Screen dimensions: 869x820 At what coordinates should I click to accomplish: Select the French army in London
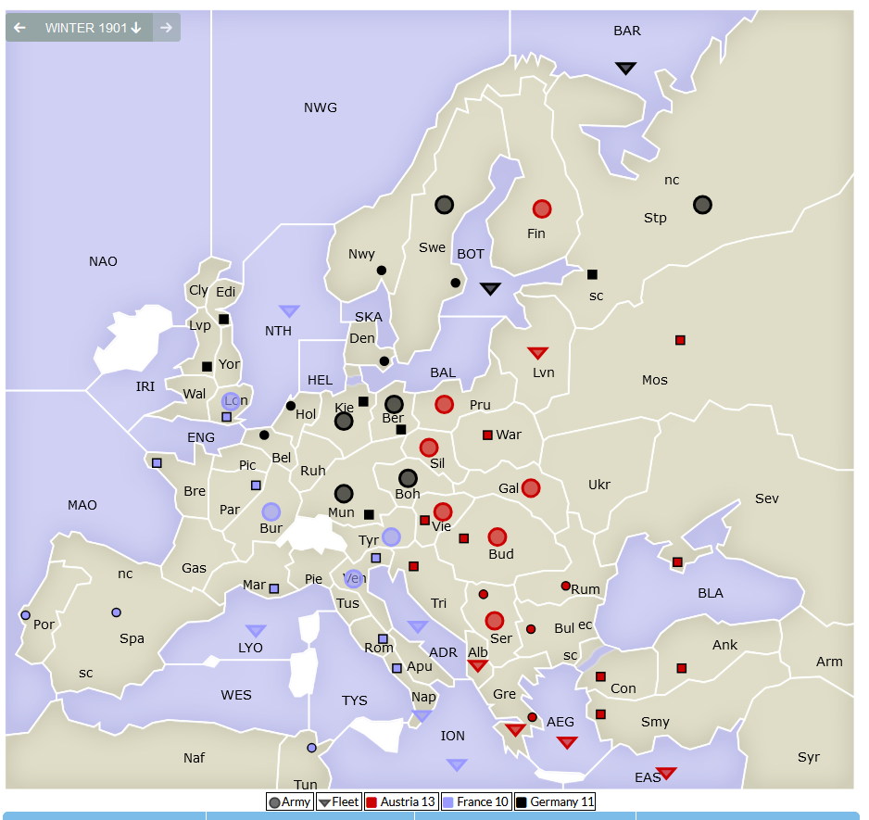click(231, 401)
